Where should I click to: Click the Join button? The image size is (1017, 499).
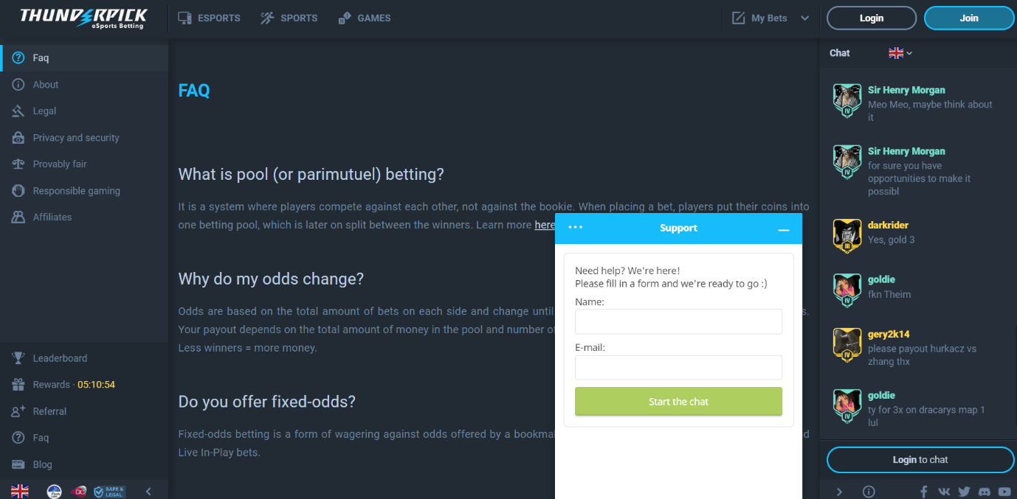click(969, 18)
